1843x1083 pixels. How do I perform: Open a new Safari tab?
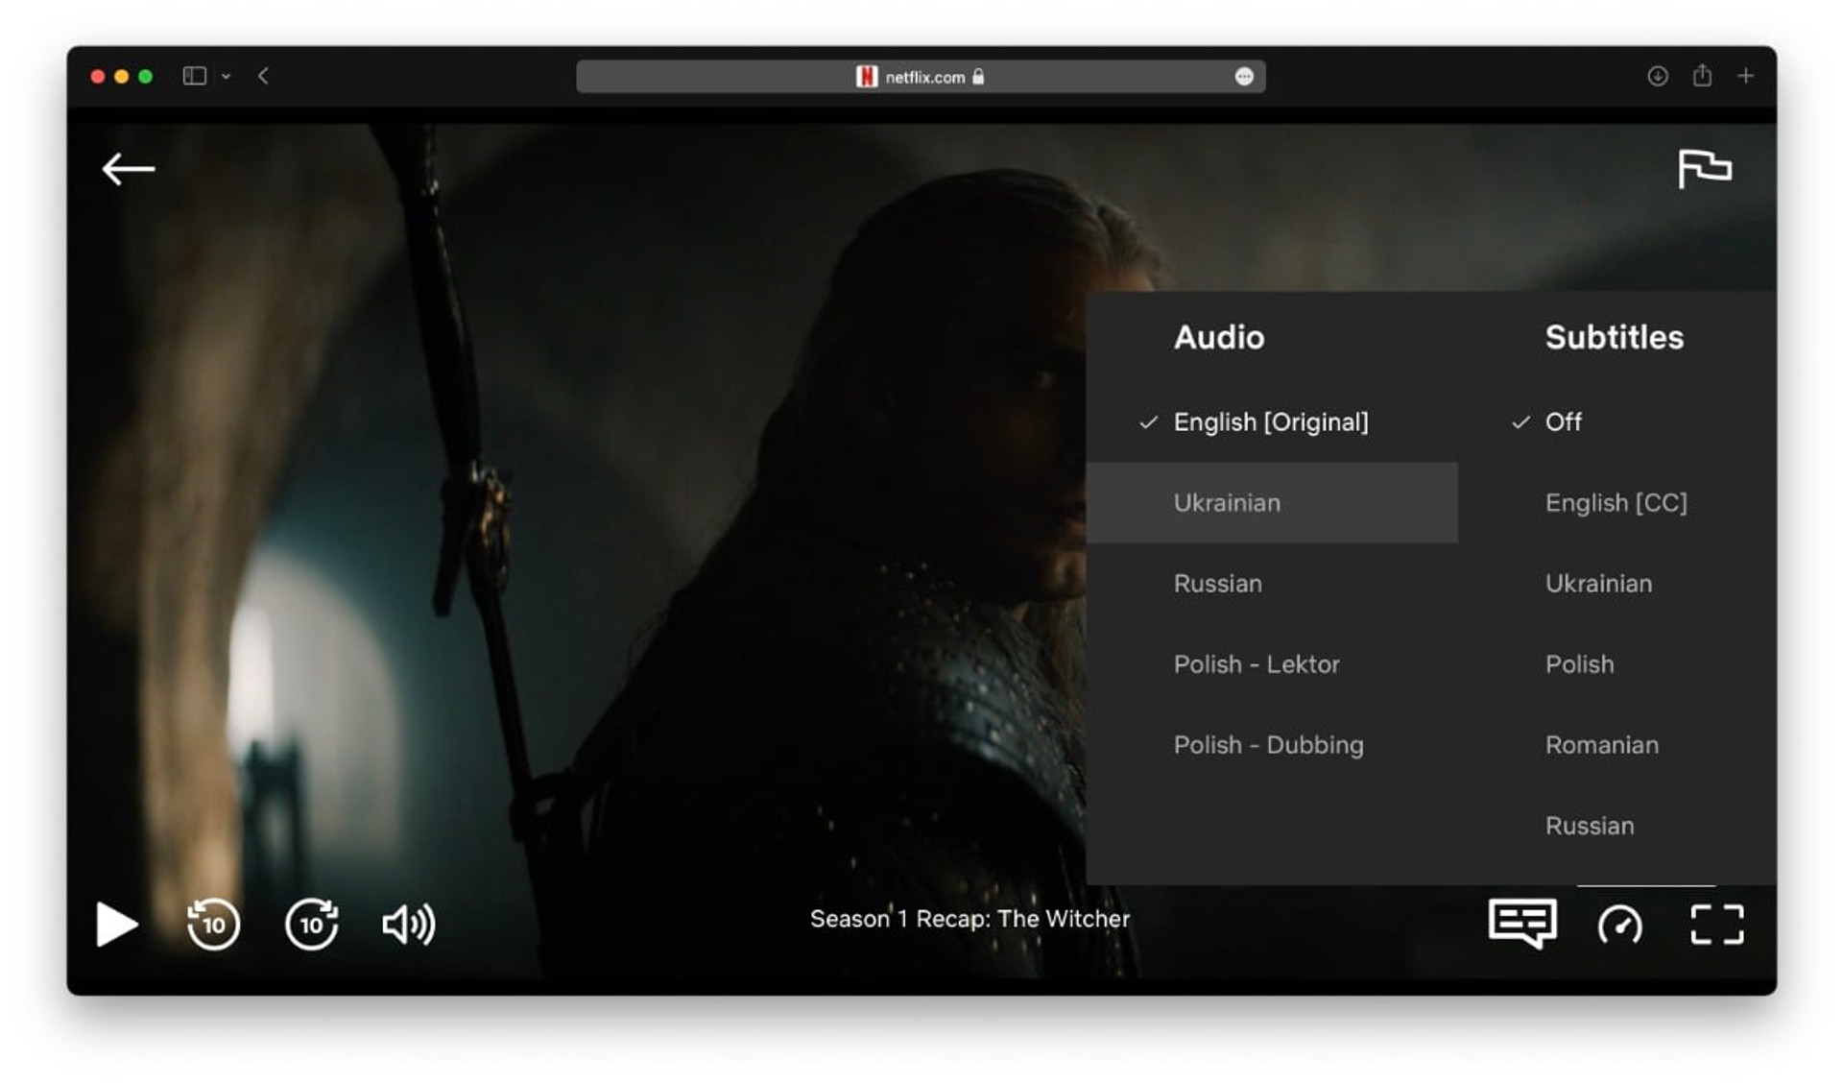pyautogui.click(x=1746, y=76)
